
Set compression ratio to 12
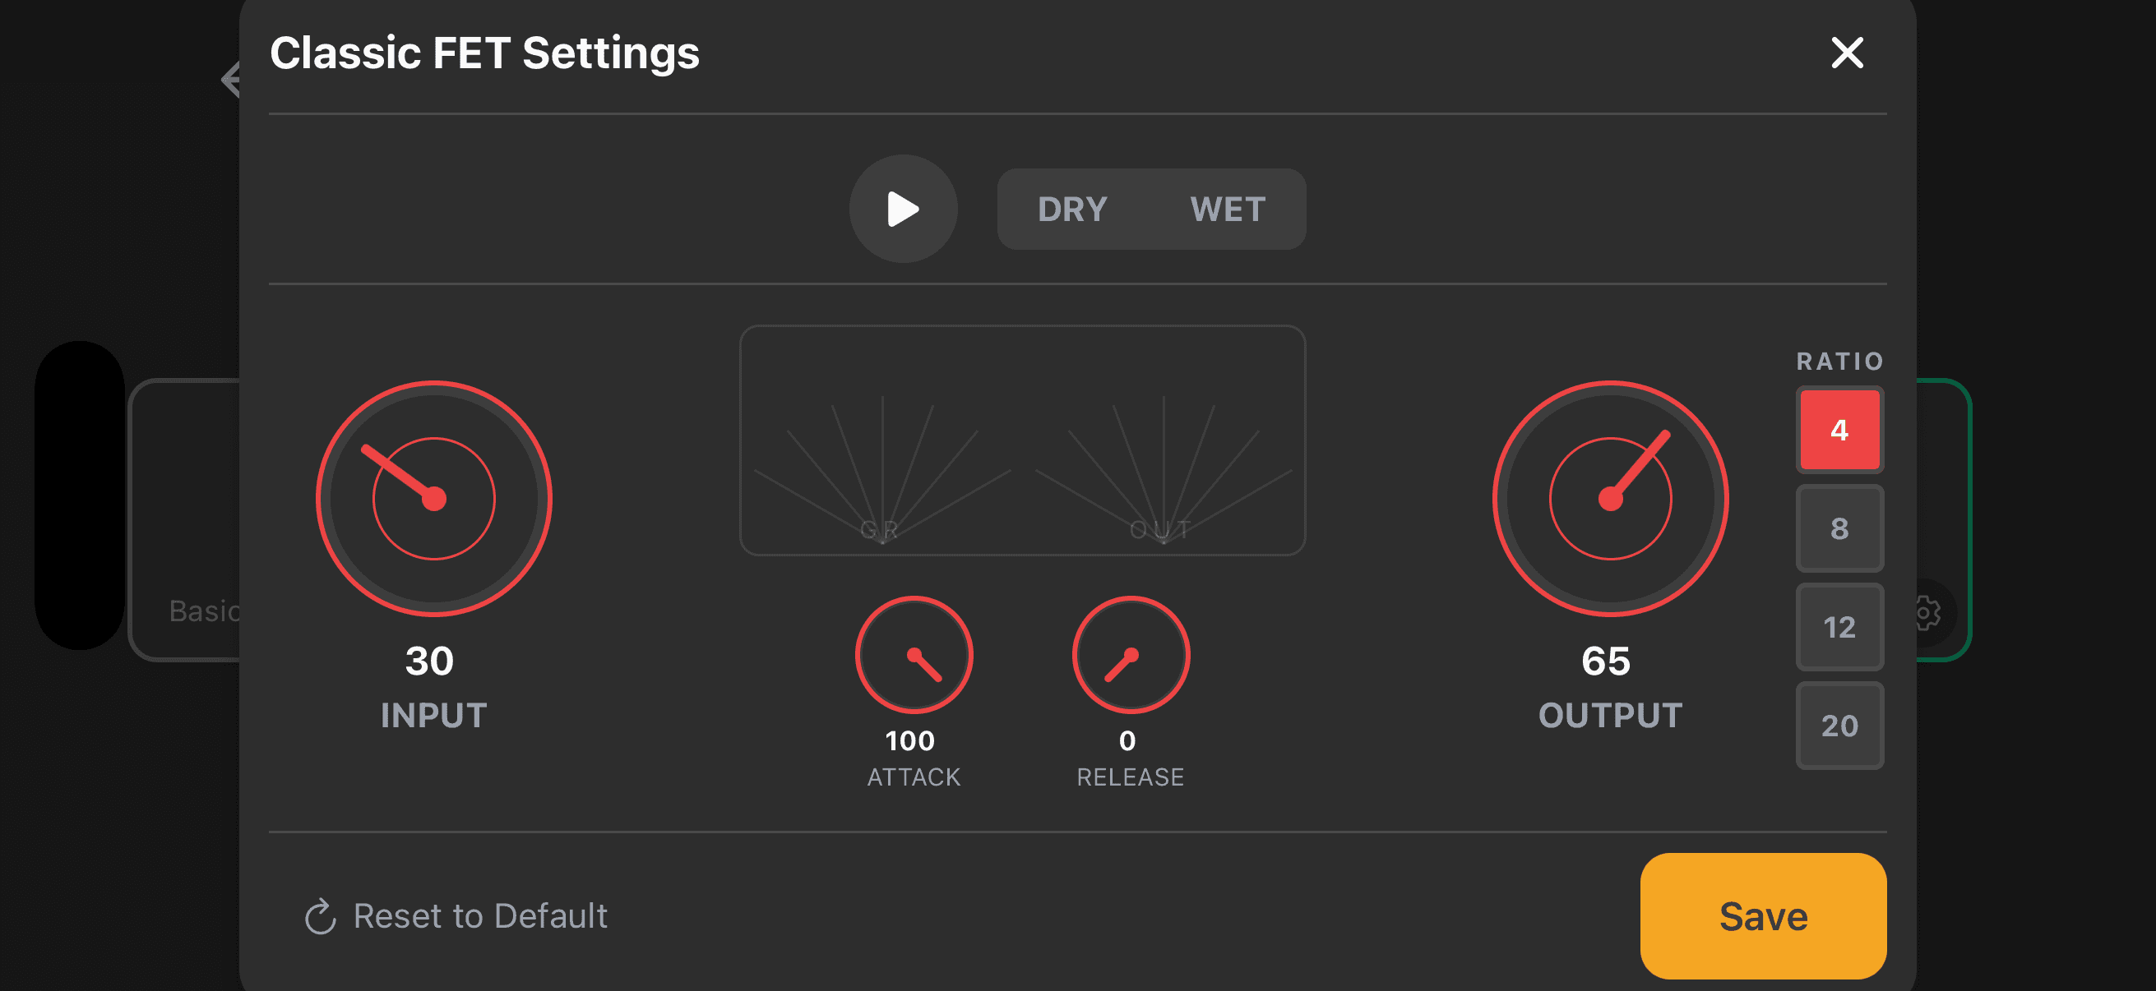(1839, 627)
